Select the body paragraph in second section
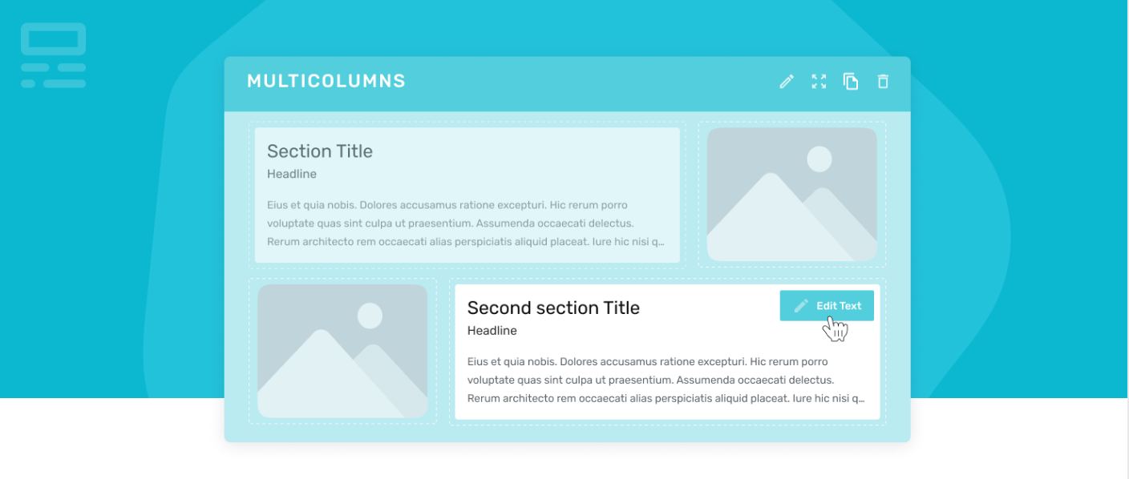Screen dimensions: 1129x479 click(x=666, y=380)
